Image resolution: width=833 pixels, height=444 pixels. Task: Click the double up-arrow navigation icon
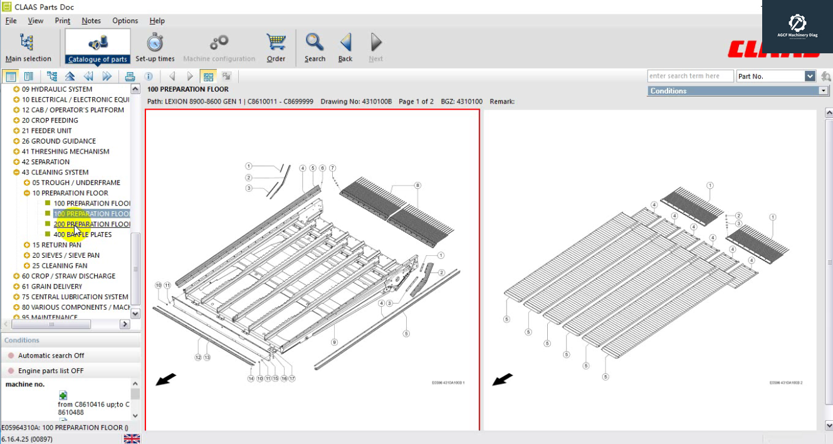(70, 77)
